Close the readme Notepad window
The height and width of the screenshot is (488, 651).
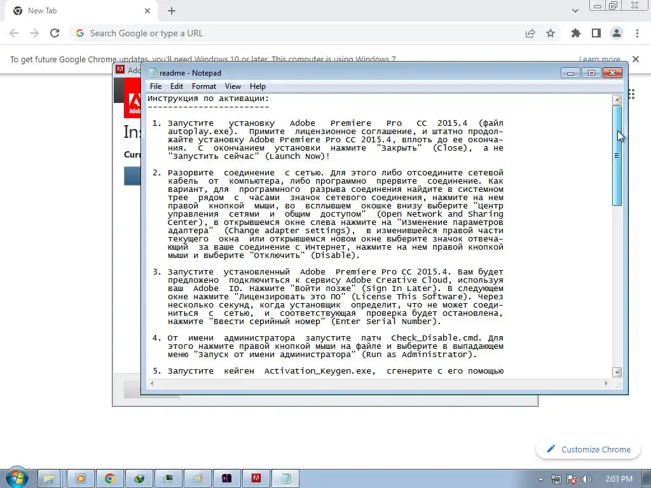click(612, 73)
